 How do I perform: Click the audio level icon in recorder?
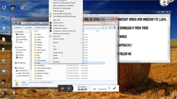pos(95,89)
